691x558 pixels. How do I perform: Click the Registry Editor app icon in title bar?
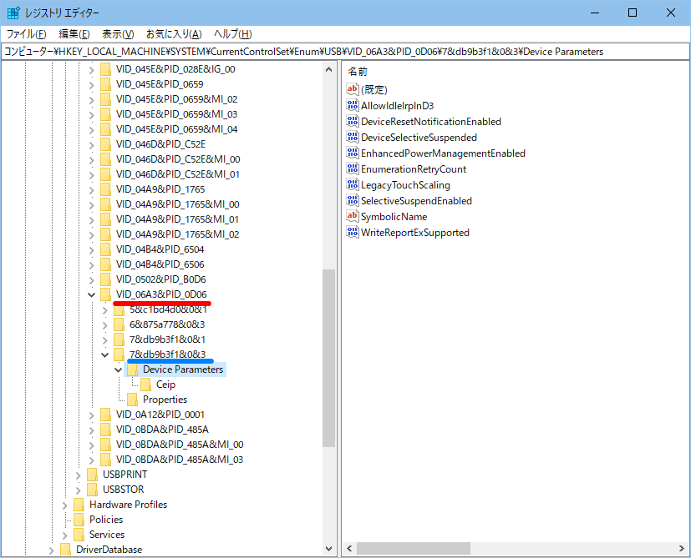click(x=13, y=13)
